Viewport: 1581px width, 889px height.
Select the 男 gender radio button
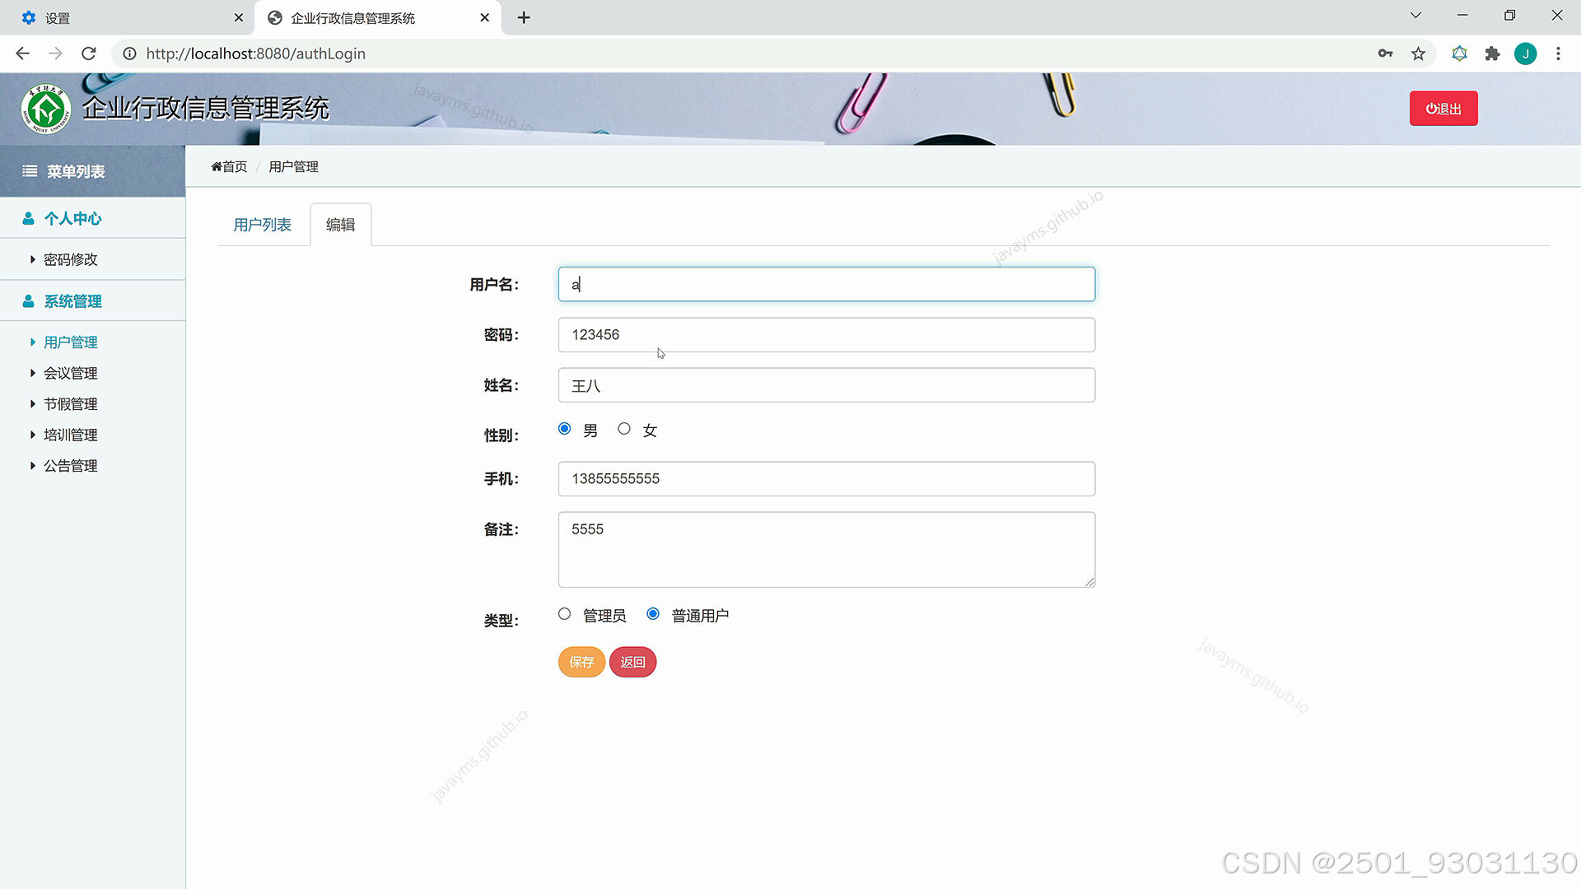(564, 429)
